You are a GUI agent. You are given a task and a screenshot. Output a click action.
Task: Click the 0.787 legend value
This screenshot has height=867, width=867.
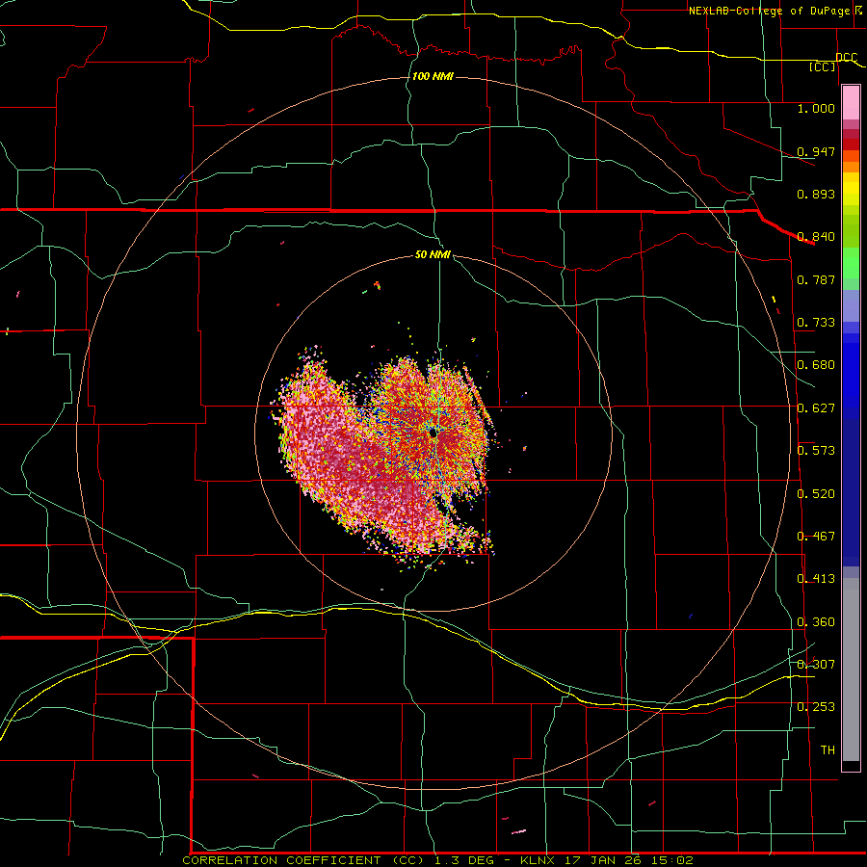(816, 279)
